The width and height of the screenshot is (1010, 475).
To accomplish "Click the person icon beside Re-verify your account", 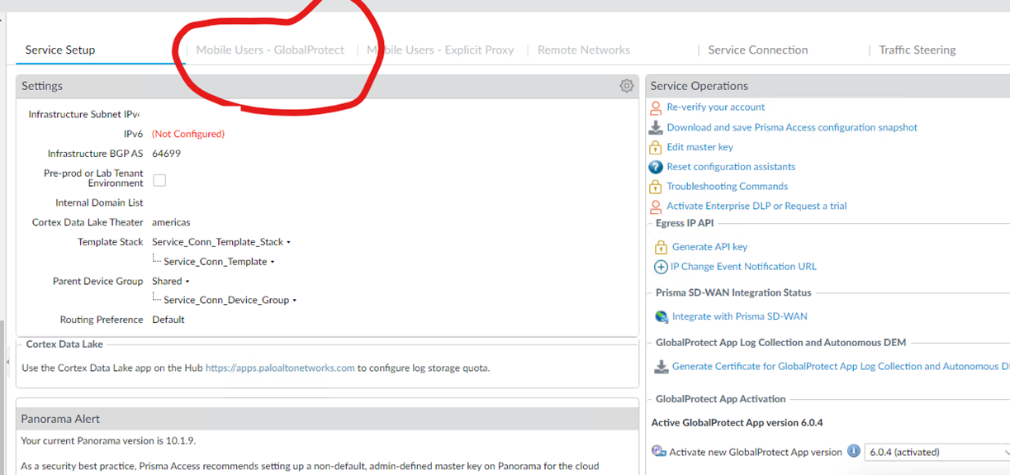I will tap(656, 107).
